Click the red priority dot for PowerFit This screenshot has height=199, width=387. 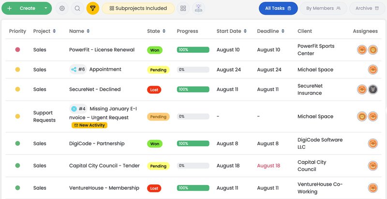point(17,50)
